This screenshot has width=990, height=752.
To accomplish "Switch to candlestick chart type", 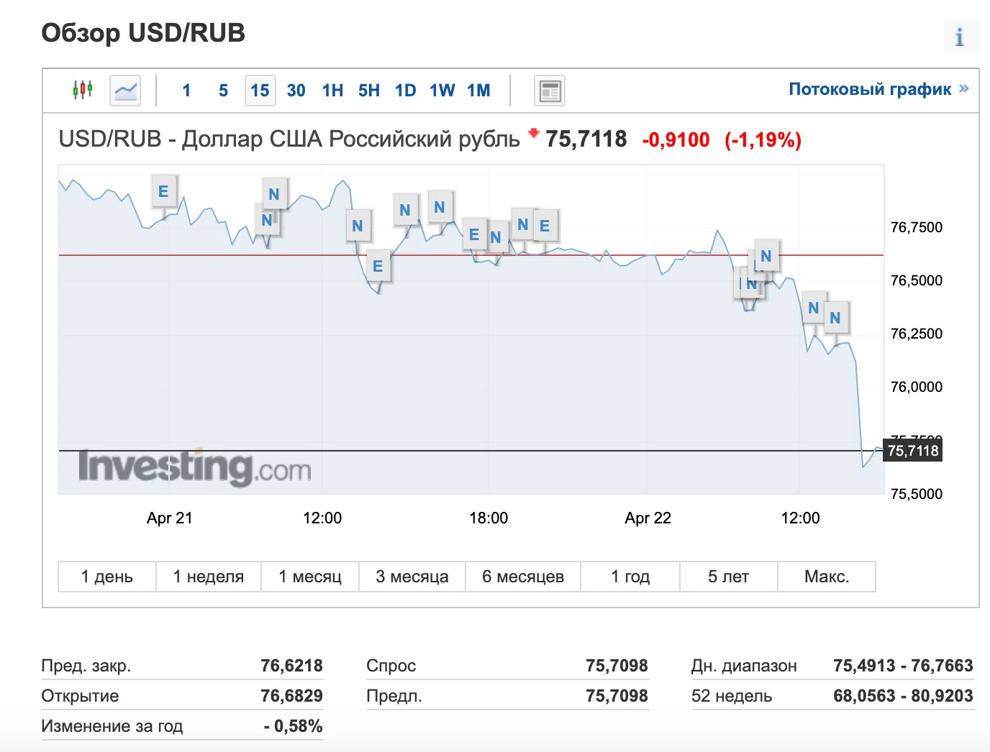I will click(x=83, y=90).
